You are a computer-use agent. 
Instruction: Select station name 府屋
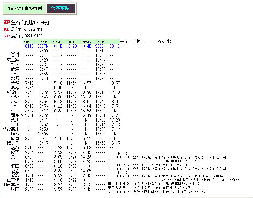(15, 139)
